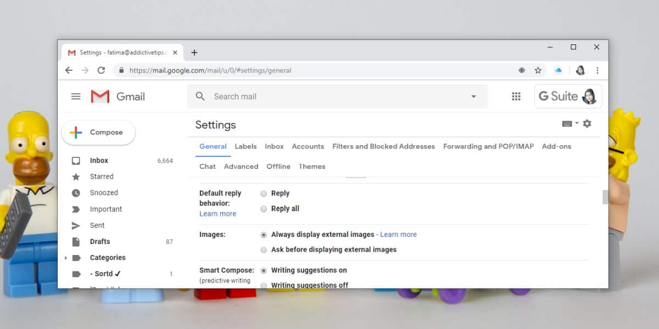Open Learn more under Default reply behavior
659x329 pixels.
(x=217, y=214)
